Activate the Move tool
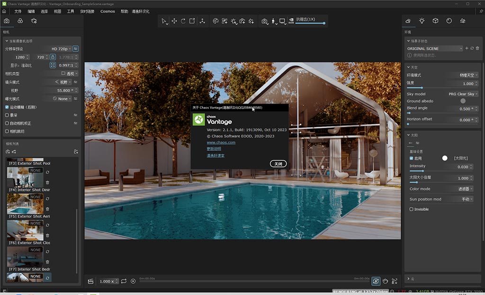The height and width of the screenshot is (295, 485). [174, 21]
